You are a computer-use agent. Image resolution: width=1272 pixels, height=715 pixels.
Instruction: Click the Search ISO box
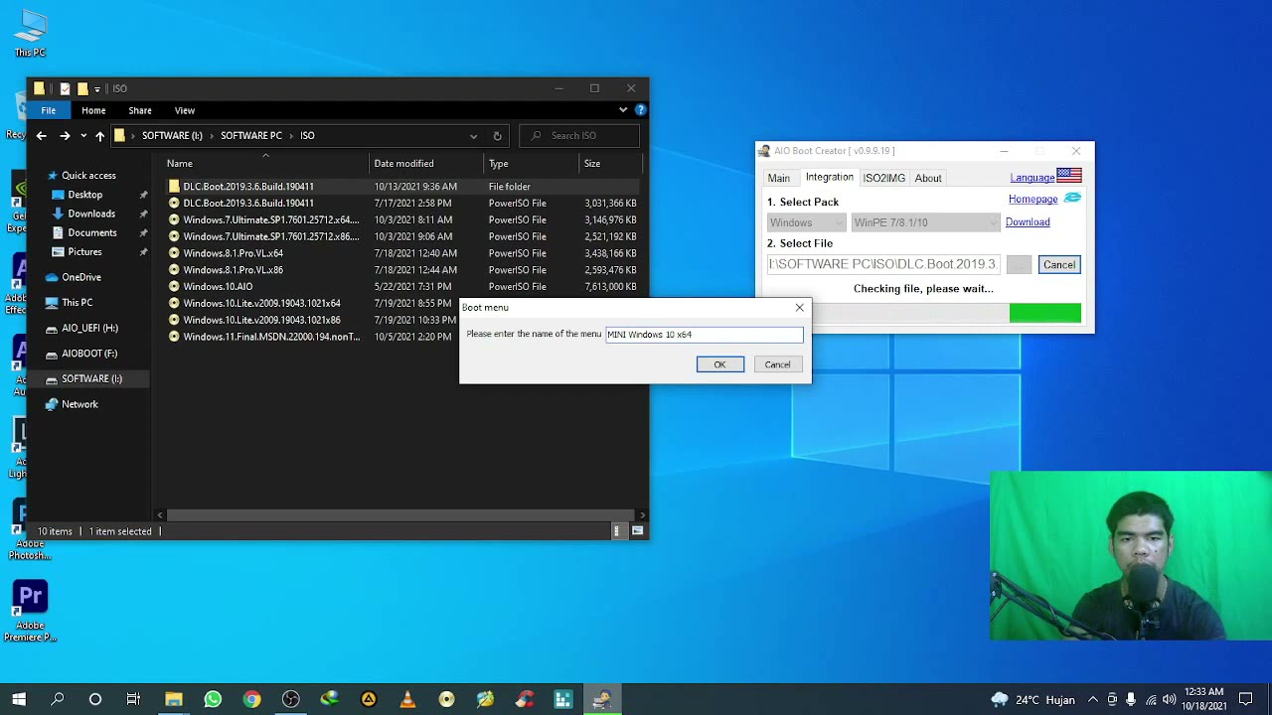coord(578,136)
